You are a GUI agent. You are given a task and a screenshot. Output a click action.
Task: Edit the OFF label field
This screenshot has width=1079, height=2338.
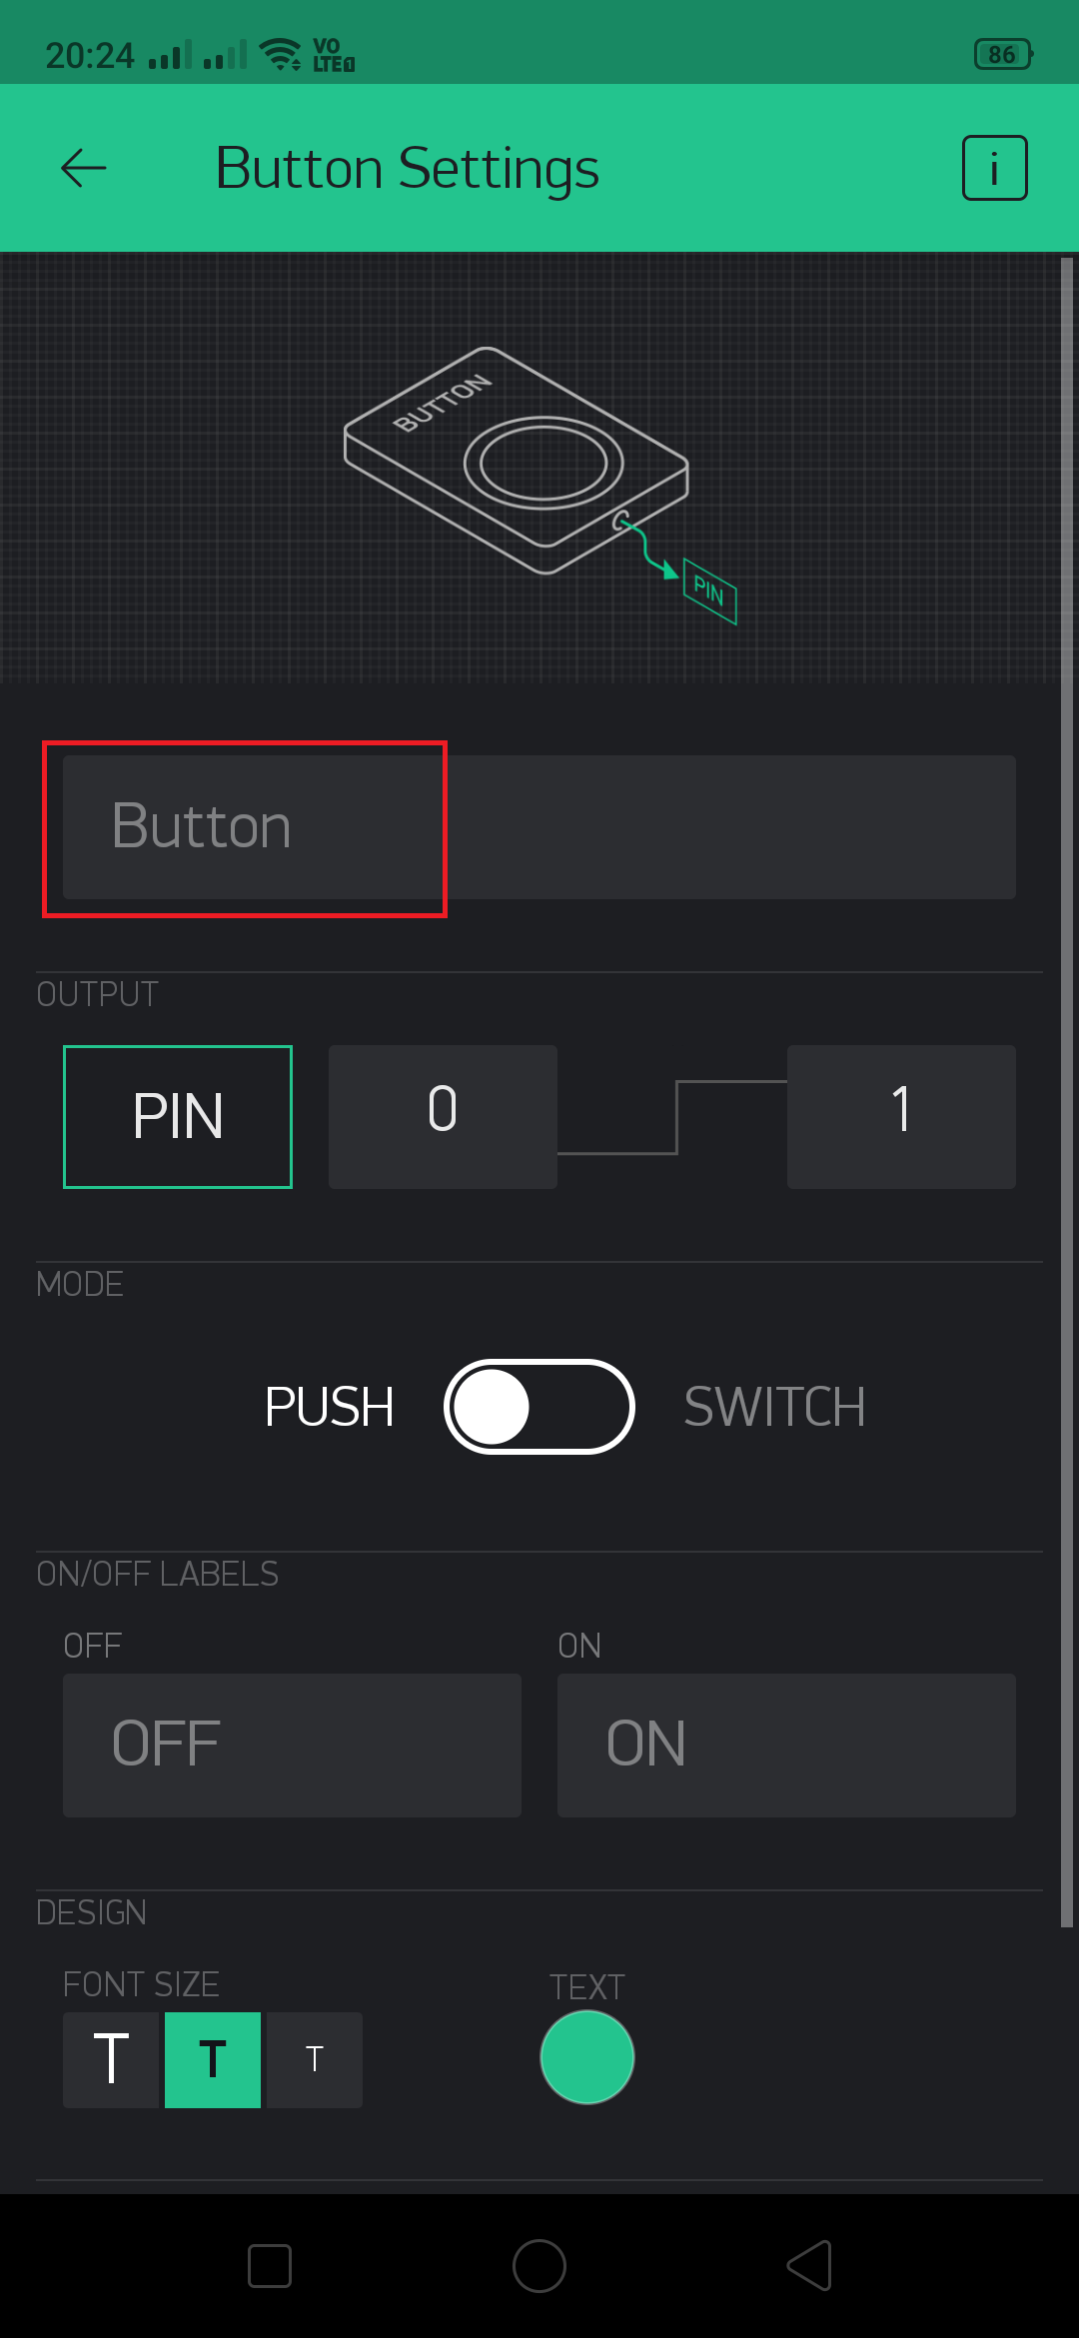pos(292,1746)
